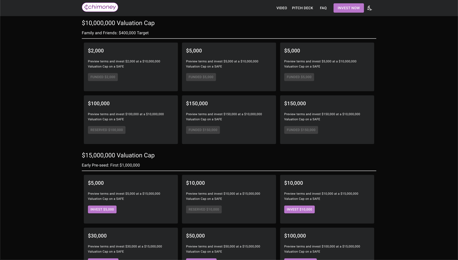458x260 pixels.
Task: Open the FAQ nav item
Action: pos(323,8)
